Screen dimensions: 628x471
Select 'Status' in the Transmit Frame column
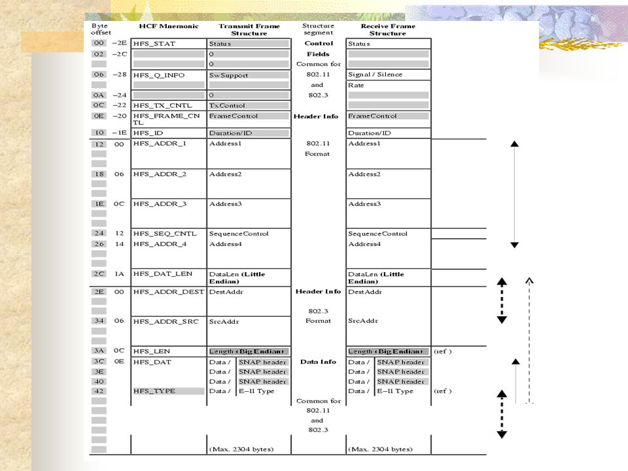point(249,44)
